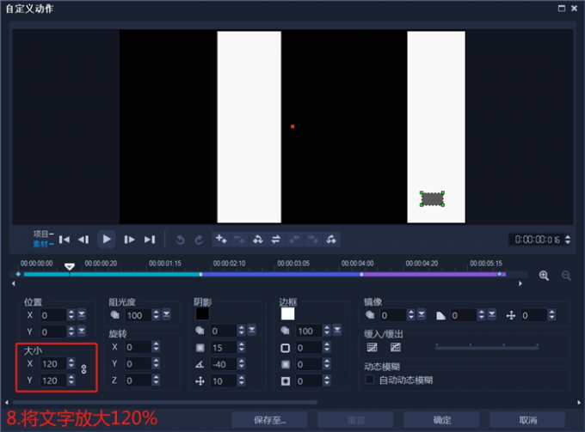Remove keyframe with the minus-diamond icon
This screenshot has width=585, height=432.
(x=239, y=239)
